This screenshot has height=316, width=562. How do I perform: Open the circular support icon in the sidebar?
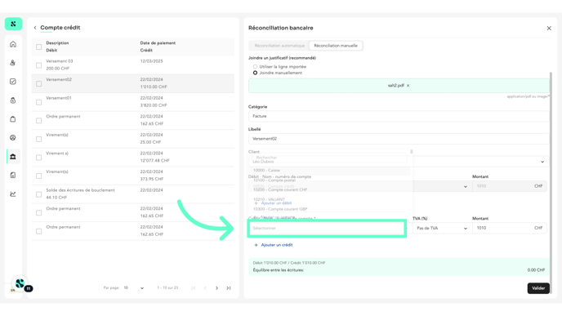(x=13, y=137)
